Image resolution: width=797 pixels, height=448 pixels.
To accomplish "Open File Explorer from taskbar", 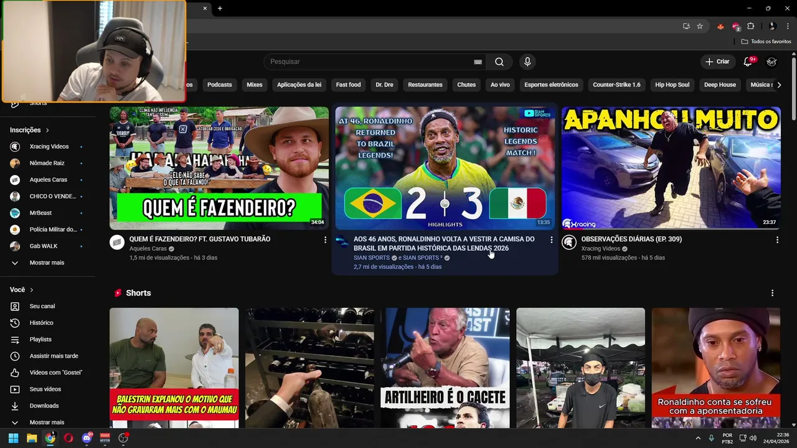I will point(32,438).
